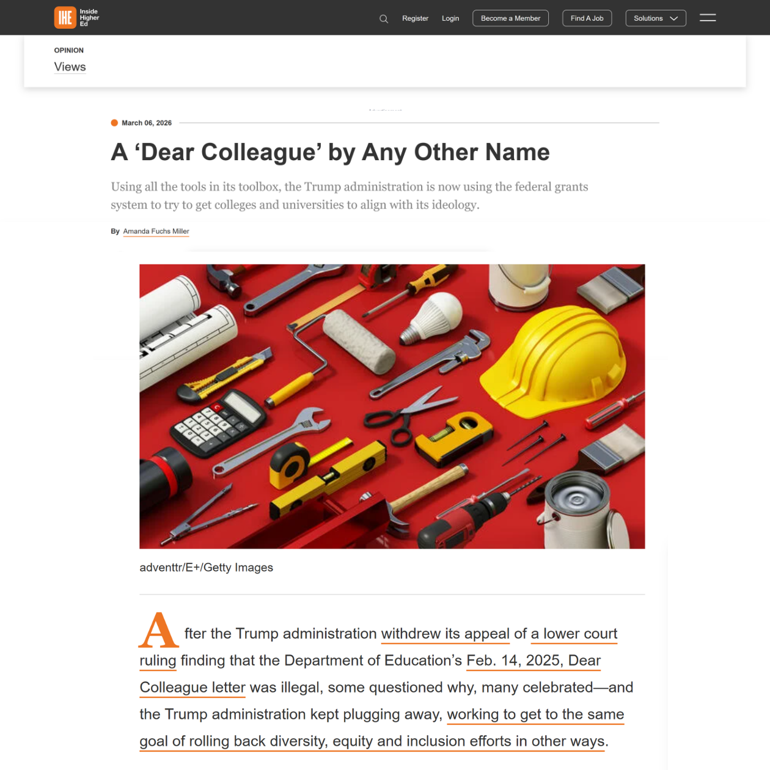Click the tools hero image
Viewport: 770px width, 770px height.
[x=392, y=406]
